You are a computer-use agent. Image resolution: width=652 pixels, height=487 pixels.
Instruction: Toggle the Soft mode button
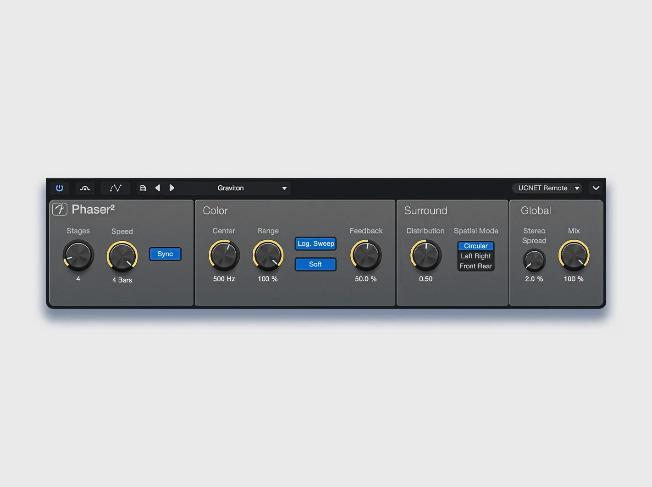(315, 264)
